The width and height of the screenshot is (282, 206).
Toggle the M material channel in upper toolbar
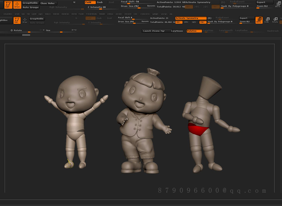tap(74, 2)
